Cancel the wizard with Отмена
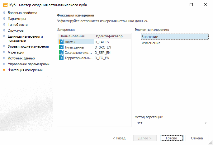 pyautogui.click(x=197, y=138)
